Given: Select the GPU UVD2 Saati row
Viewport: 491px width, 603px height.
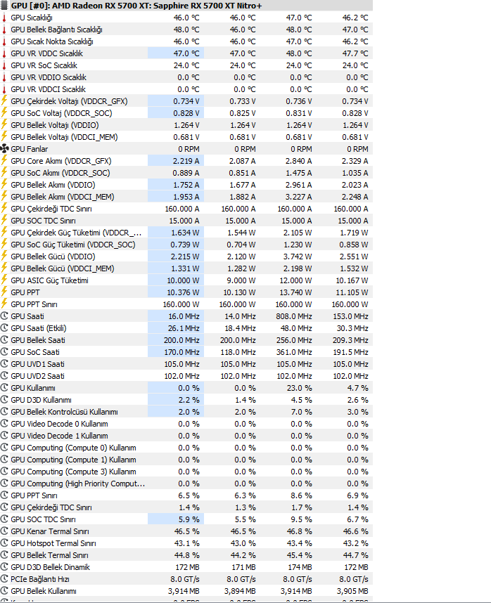Looking at the screenshot, I should click(x=186, y=376).
